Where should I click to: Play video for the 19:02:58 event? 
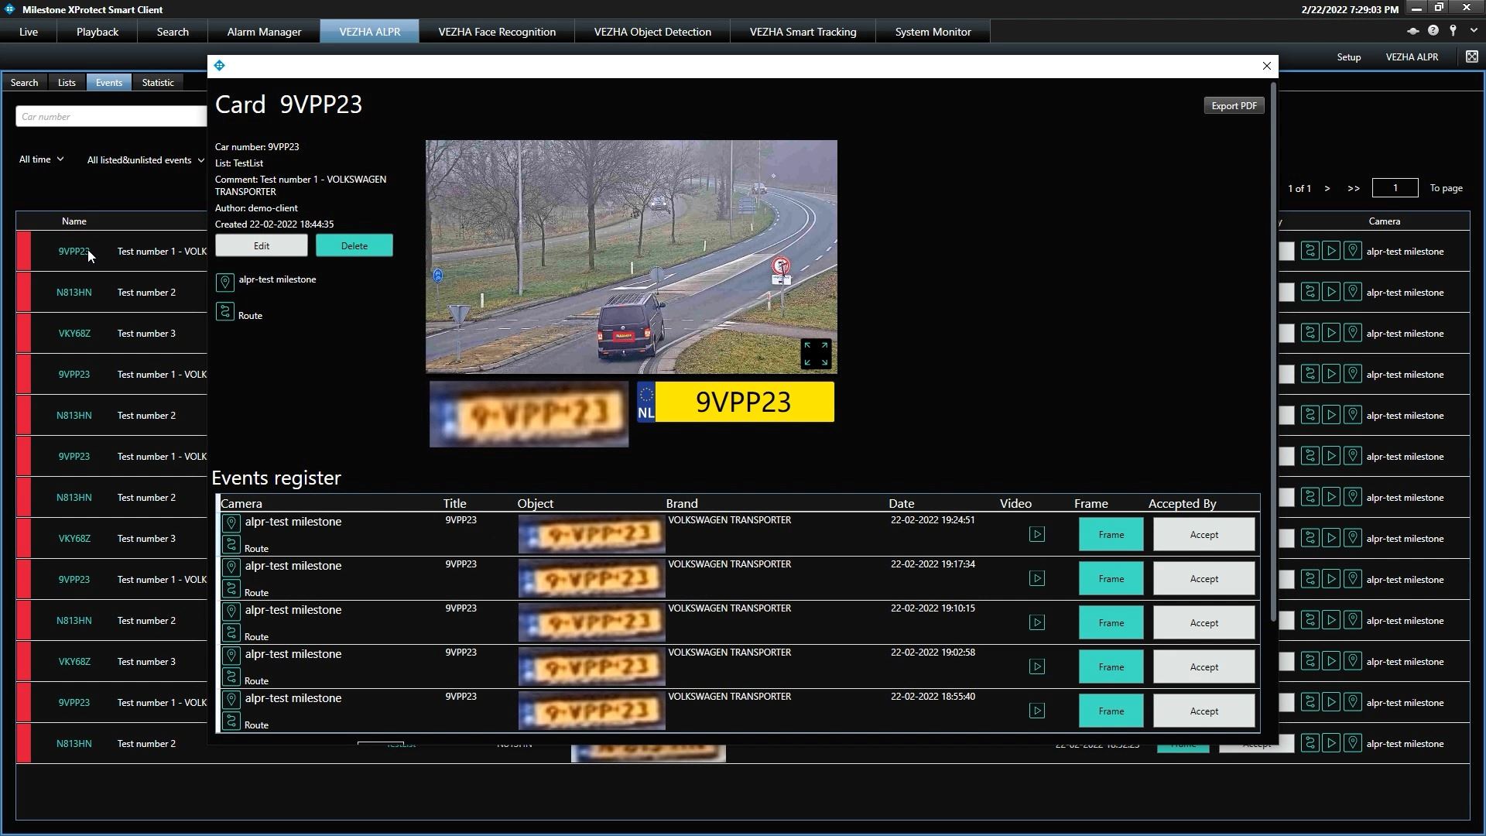click(1036, 666)
